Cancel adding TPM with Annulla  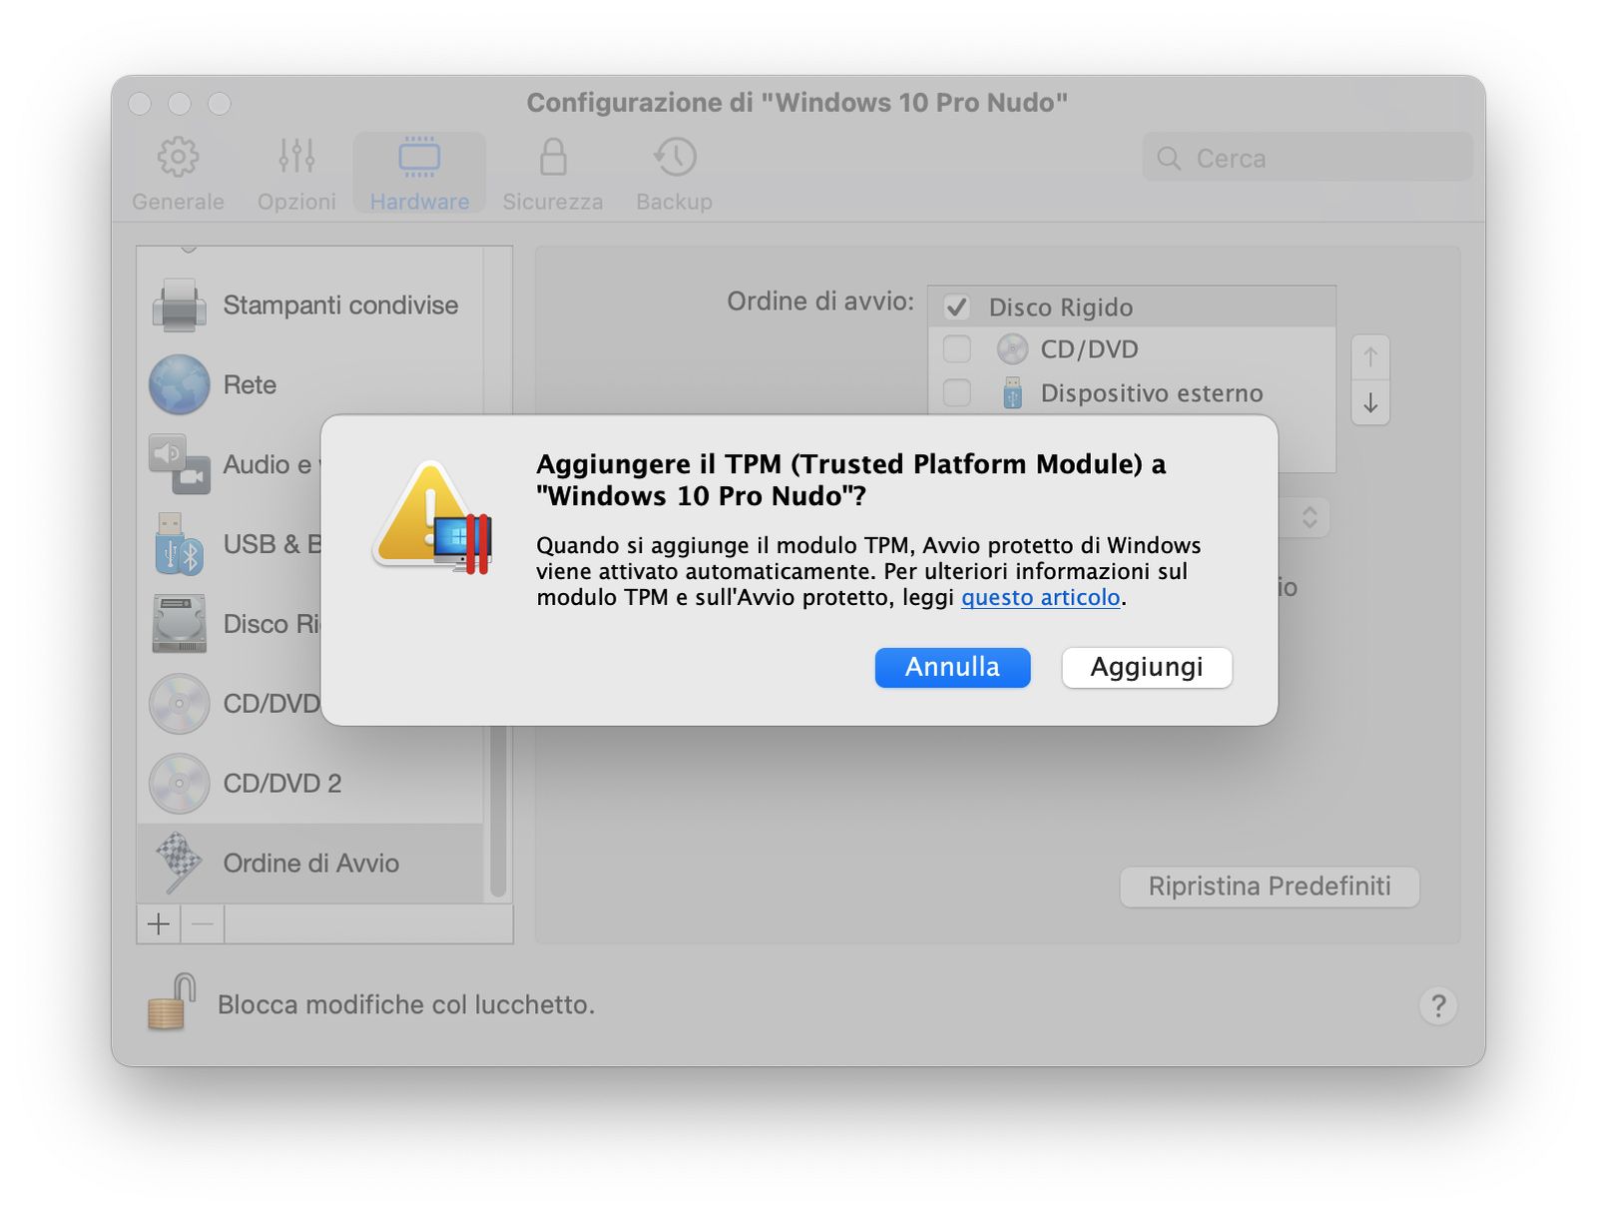tap(953, 667)
